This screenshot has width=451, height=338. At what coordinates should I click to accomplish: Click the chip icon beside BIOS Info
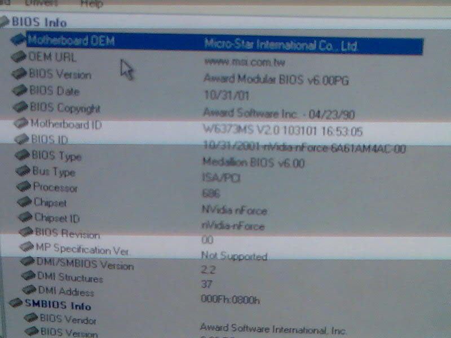click(x=5, y=21)
